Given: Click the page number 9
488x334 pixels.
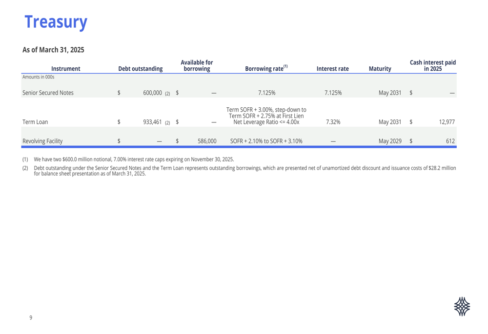Looking at the screenshot, I should (31, 317).
